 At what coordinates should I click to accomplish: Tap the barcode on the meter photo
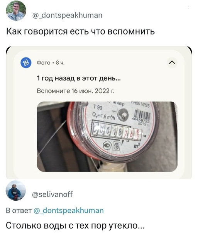(142, 115)
